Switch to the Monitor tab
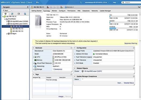Image resolution: width=141 pixels, height=100 pixels. click(54, 11)
